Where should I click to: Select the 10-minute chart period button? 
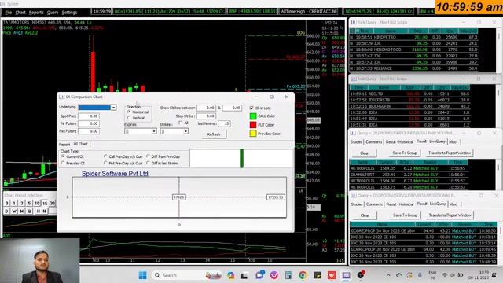tap(37, 204)
